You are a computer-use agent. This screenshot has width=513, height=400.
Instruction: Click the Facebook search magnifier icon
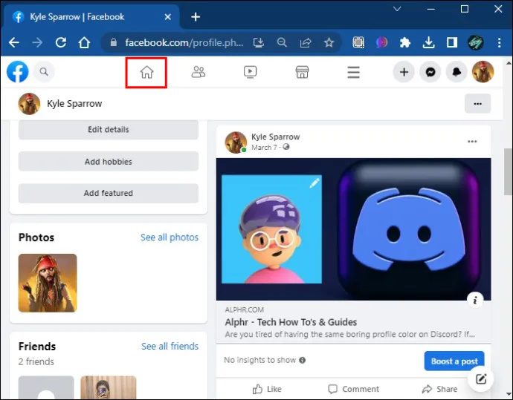click(44, 71)
